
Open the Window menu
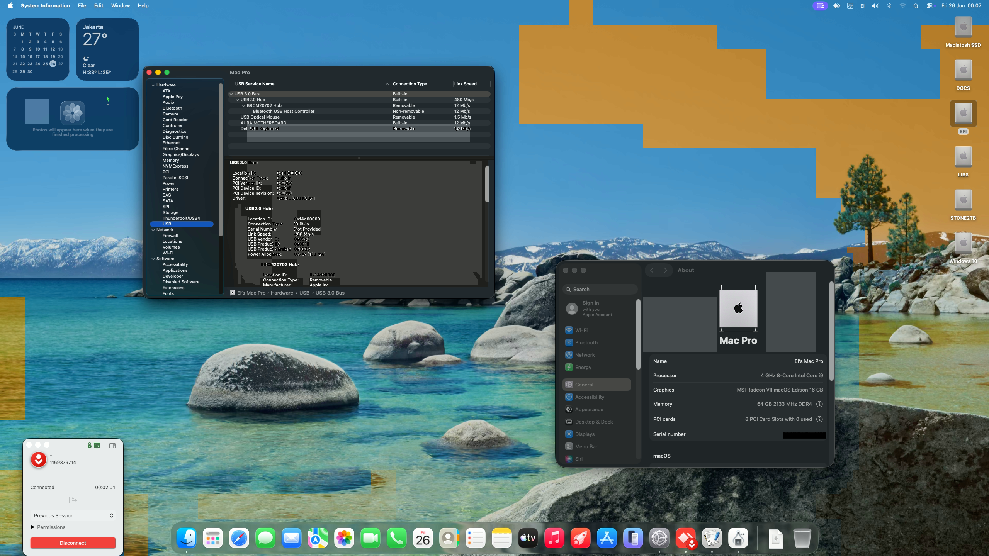coord(121,6)
